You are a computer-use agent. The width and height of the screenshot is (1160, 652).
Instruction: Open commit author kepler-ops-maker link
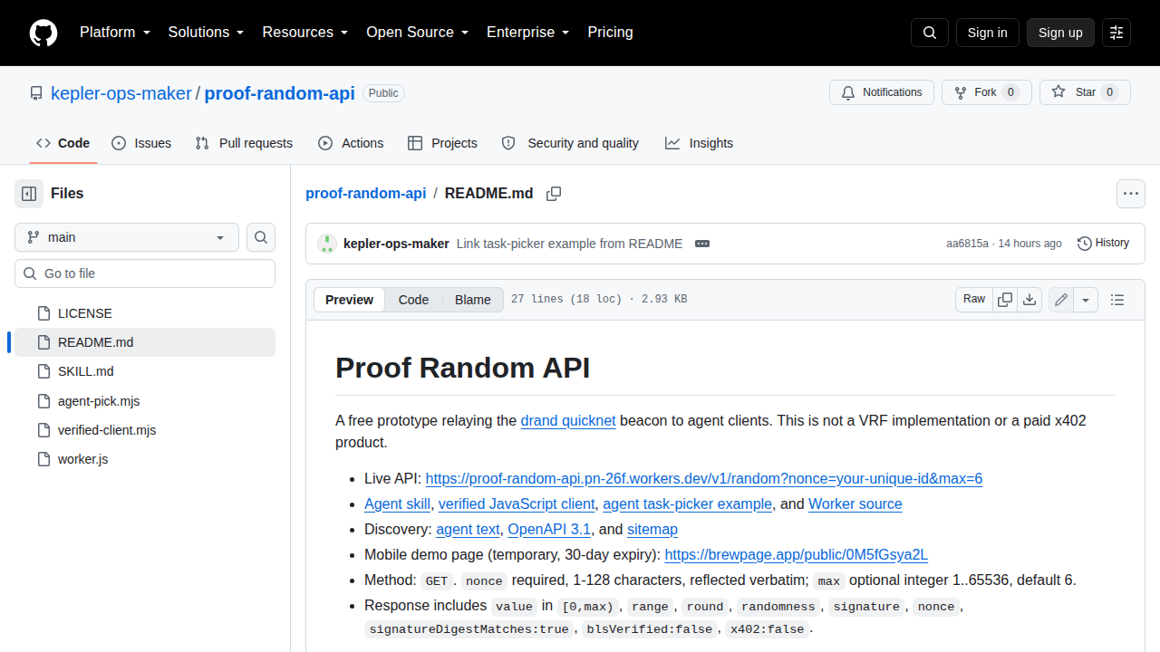[396, 244]
